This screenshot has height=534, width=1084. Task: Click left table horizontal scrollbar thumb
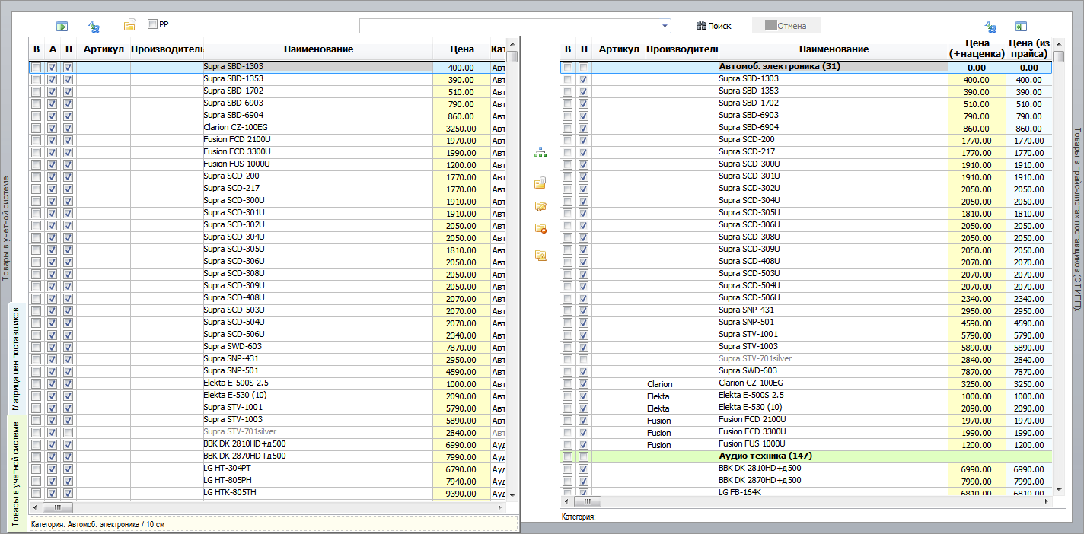(59, 507)
